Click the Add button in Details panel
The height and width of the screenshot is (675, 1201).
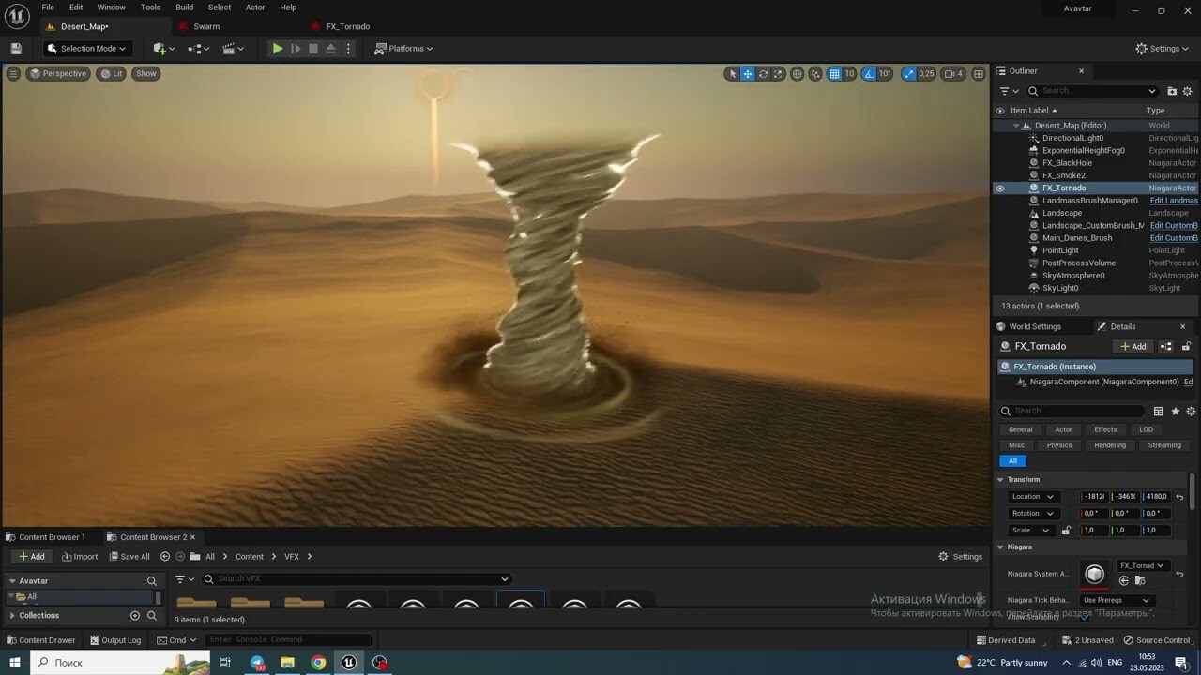pyautogui.click(x=1133, y=346)
